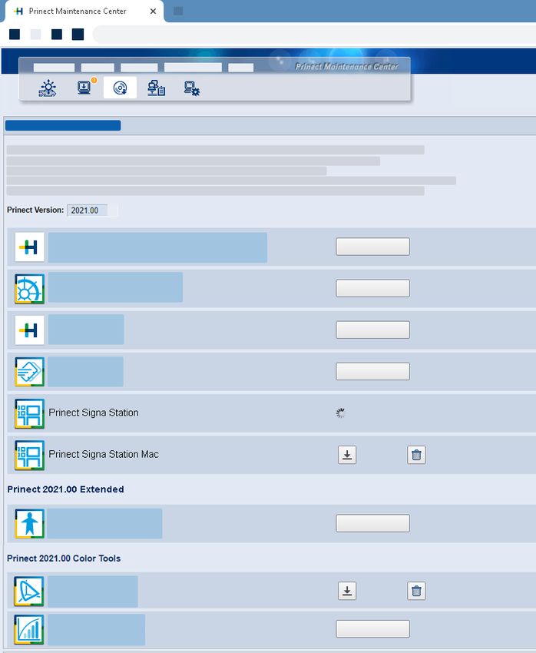Download Prinect Signa Station Mac
This screenshot has width=536, height=653.
pos(347,455)
